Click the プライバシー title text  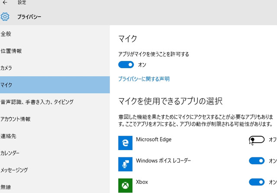tap(29, 17)
